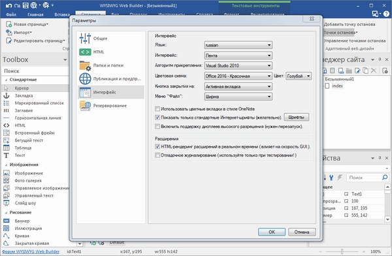
Task: Toggle standard Internet fonts only checkbox
Action: pyautogui.click(x=157, y=118)
